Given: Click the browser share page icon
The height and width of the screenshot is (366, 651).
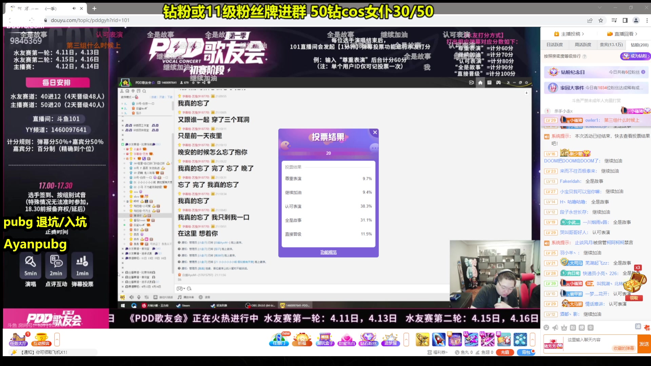Looking at the screenshot, I should tap(590, 20).
